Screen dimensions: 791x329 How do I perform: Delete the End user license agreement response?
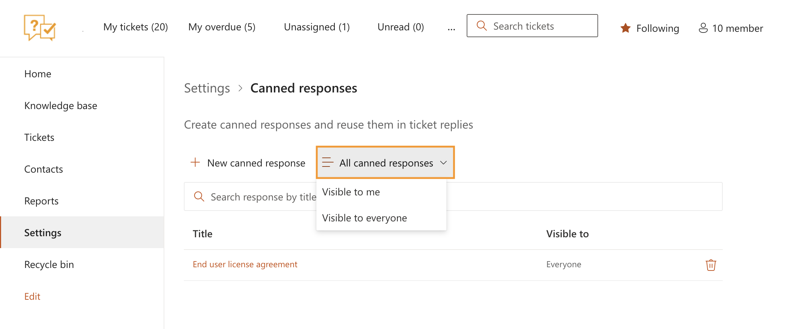pyautogui.click(x=710, y=265)
